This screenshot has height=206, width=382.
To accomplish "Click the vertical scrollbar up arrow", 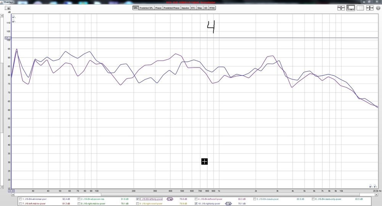I will (x=2, y=16).
